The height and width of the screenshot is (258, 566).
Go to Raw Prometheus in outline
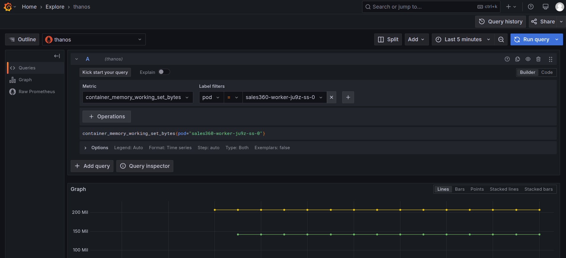coord(37,92)
